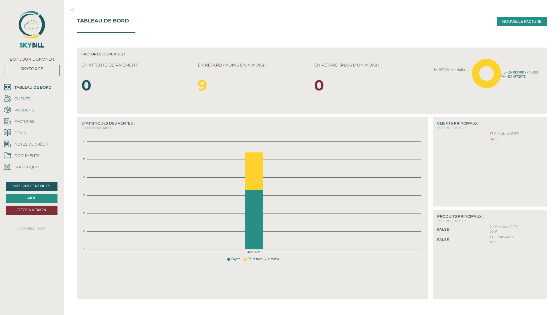Screen dimensions: 560x315
Task: Click the Produits box icon
Action: (7, 110)
